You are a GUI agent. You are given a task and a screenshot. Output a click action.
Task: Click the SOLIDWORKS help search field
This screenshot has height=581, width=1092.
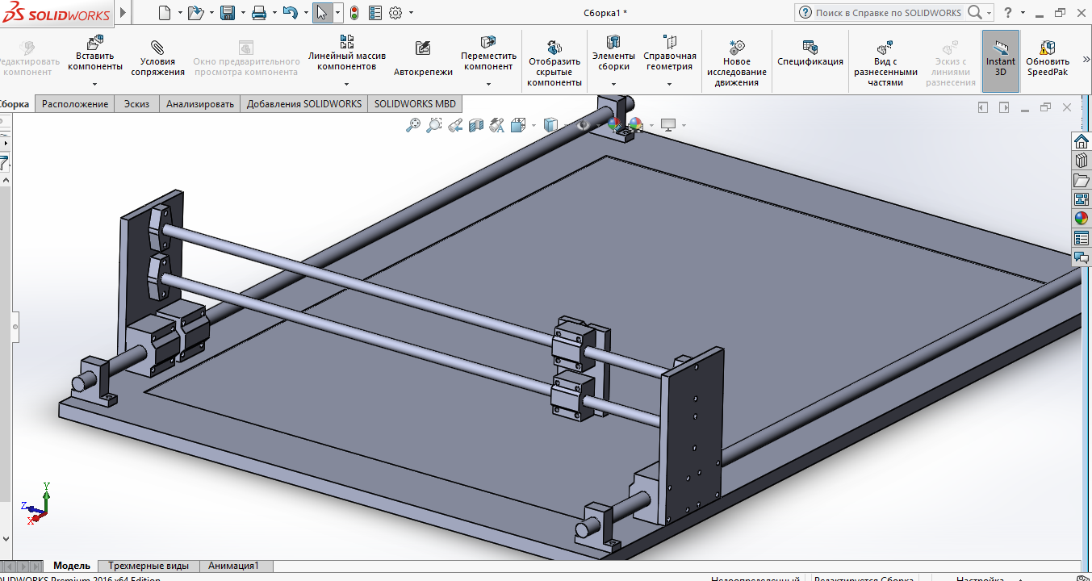pyautogui.click(x=888, y=12)
